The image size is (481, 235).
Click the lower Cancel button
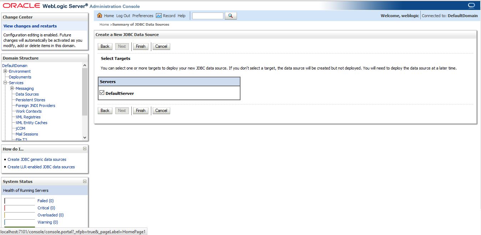click(x=161, y=111)
